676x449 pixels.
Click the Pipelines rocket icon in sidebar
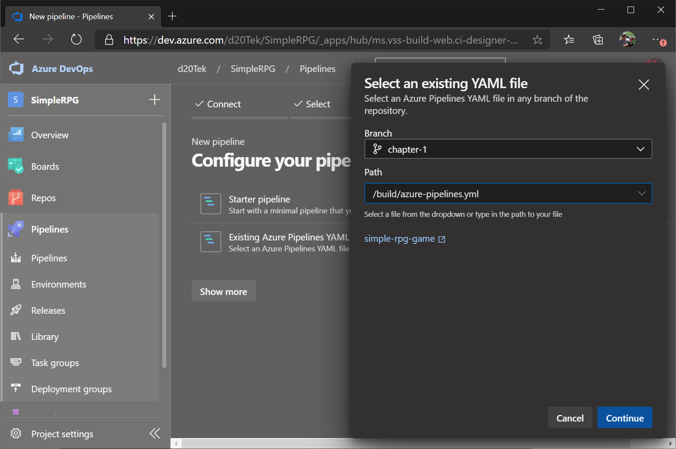(x=15, y=229)
